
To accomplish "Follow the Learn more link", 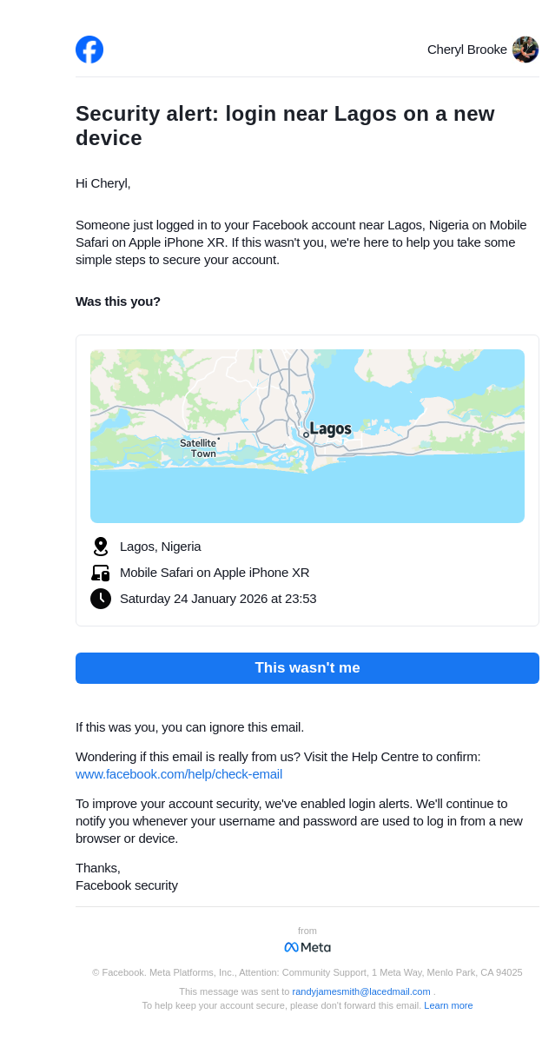I will 448,1005.
